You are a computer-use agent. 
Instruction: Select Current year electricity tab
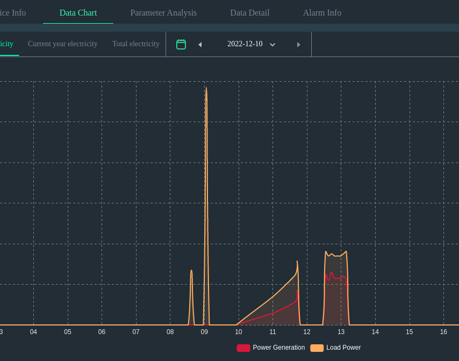click(63, 44)
